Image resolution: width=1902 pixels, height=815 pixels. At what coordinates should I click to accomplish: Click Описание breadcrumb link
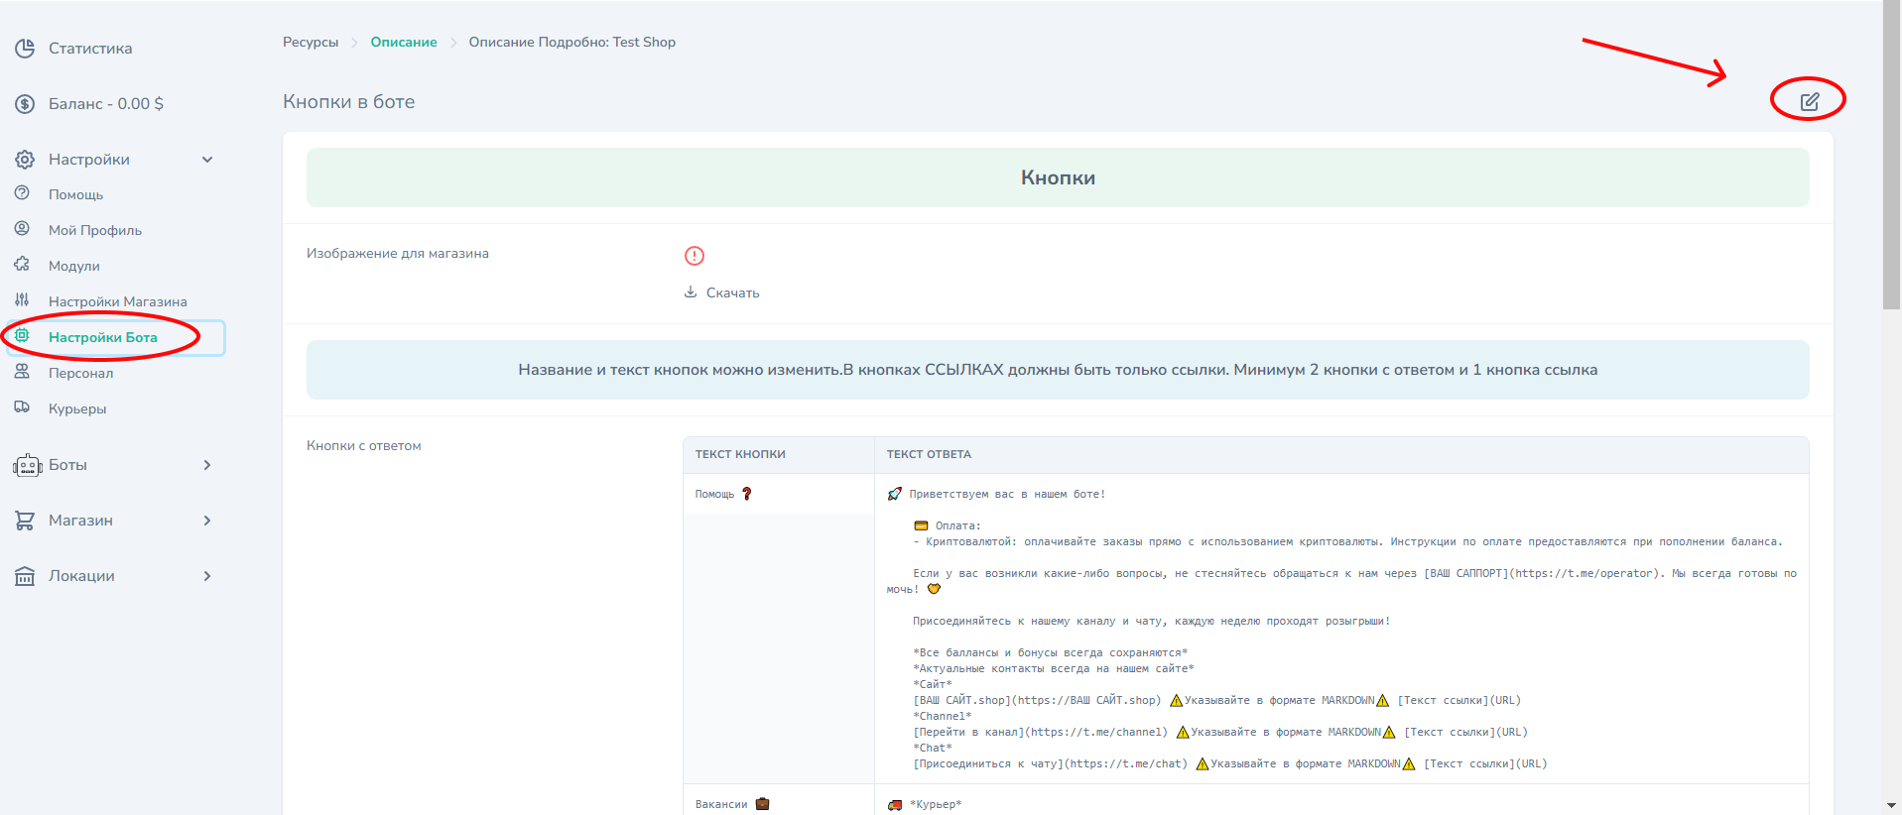(404, 42)
